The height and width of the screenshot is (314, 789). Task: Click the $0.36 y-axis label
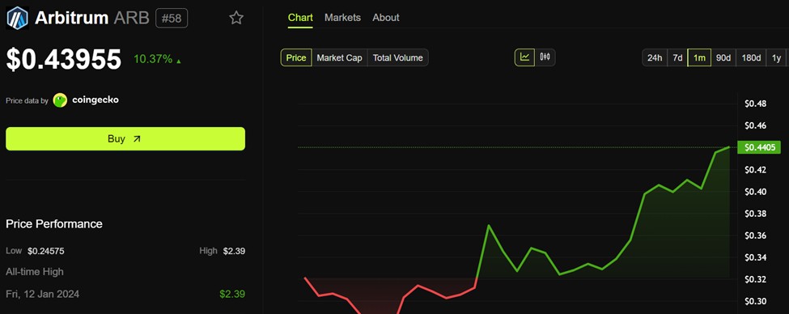(755, 235)
